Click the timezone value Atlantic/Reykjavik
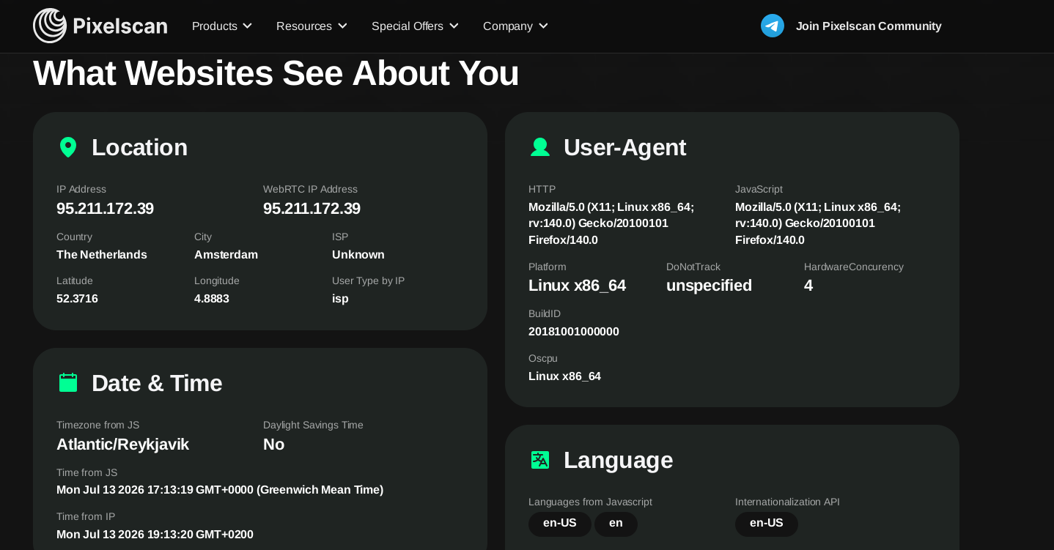Image resolution: width=1054 pixels, height=550 pixels. click(x=122, y=445)
